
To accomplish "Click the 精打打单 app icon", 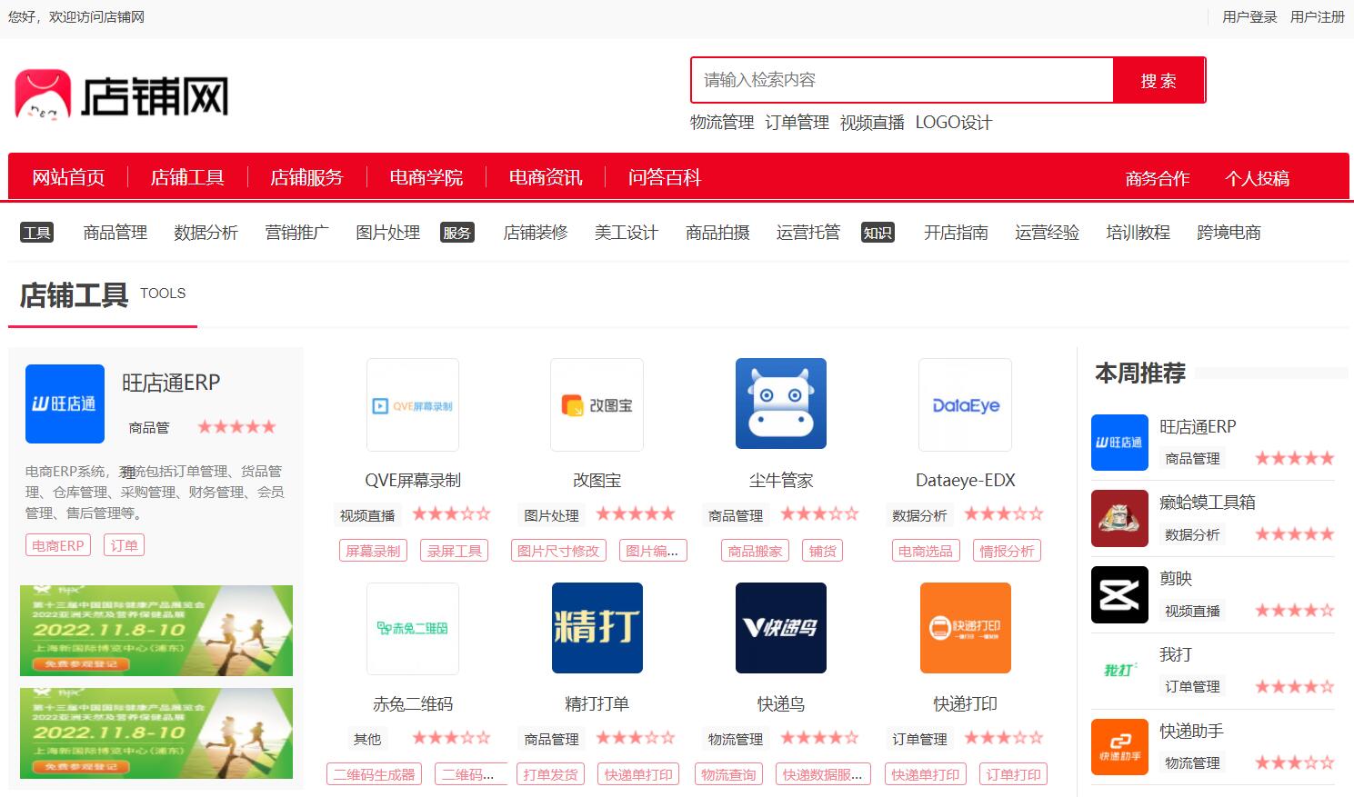I will click(597, 628).
